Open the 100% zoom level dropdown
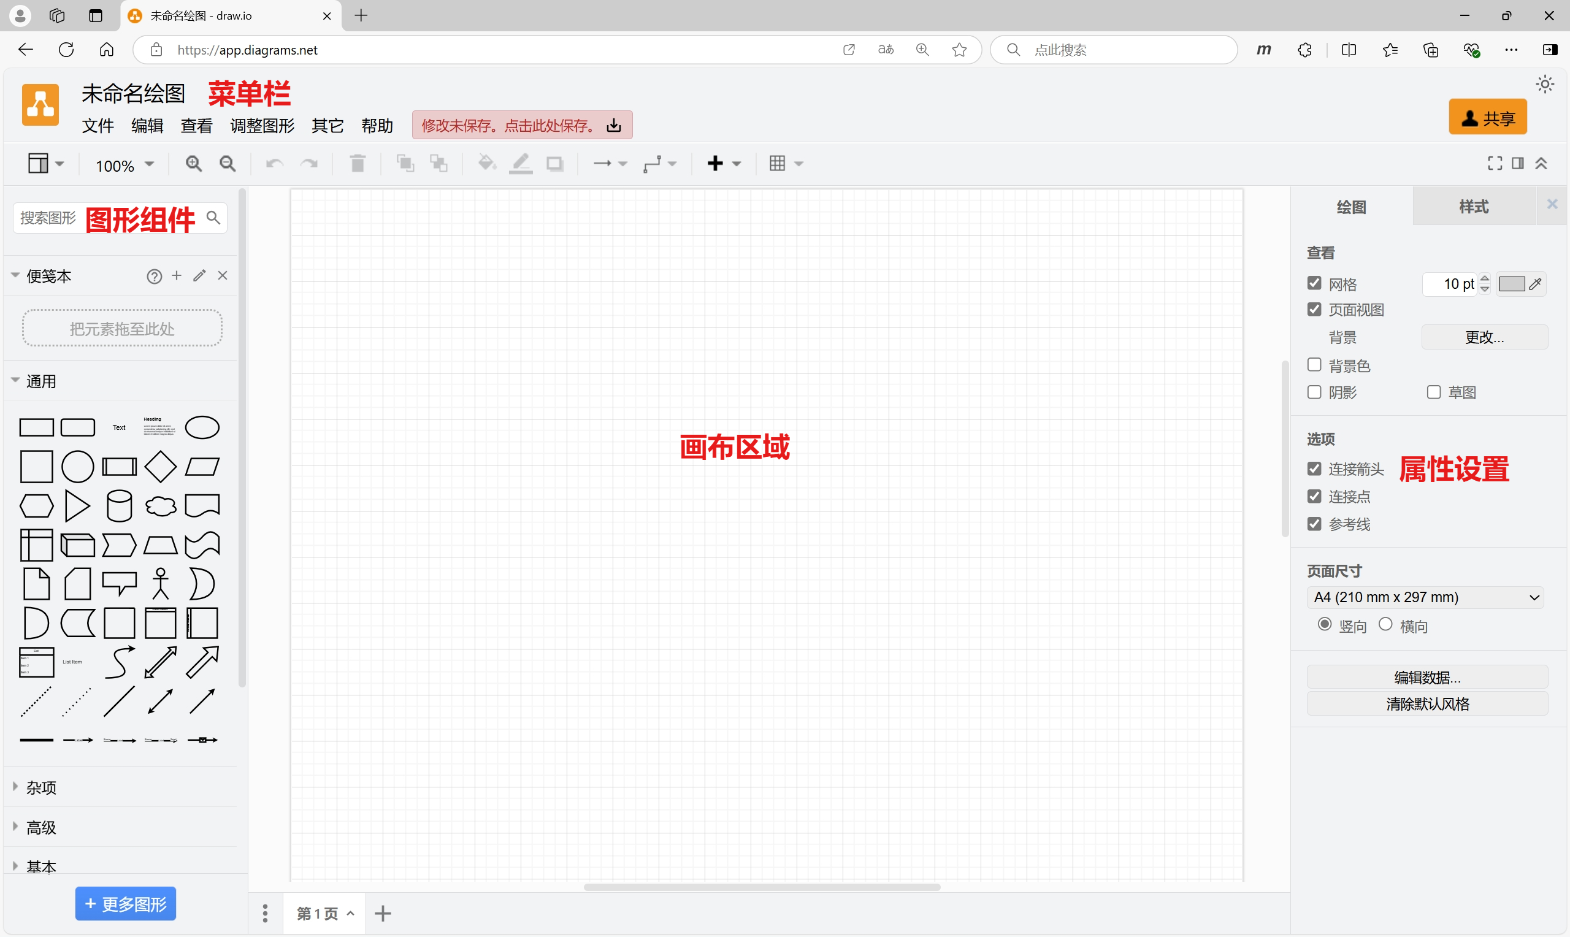The image size is (1570, 937). point(124,166)
